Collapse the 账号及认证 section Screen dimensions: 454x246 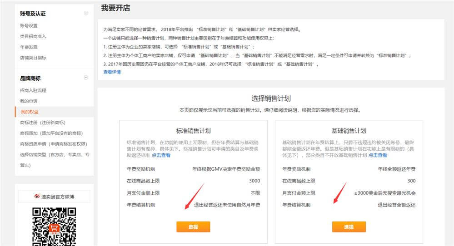click(x=86, y=13)
